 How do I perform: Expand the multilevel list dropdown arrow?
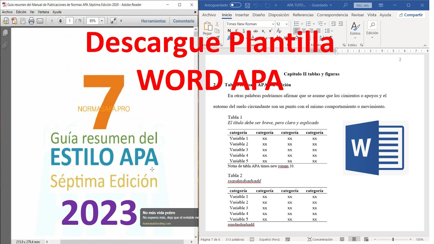pyautogui.click(x=325, y=24)
